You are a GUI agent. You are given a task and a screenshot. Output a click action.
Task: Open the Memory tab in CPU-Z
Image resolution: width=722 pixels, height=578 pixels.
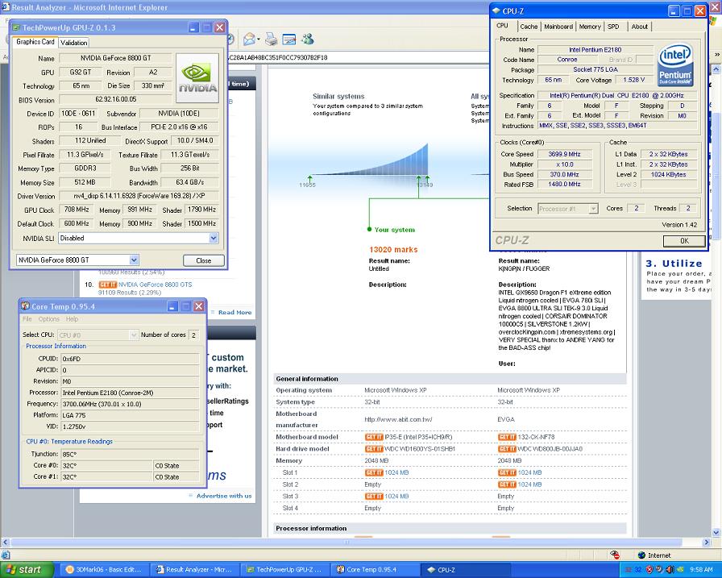click(x=590, y=27)
